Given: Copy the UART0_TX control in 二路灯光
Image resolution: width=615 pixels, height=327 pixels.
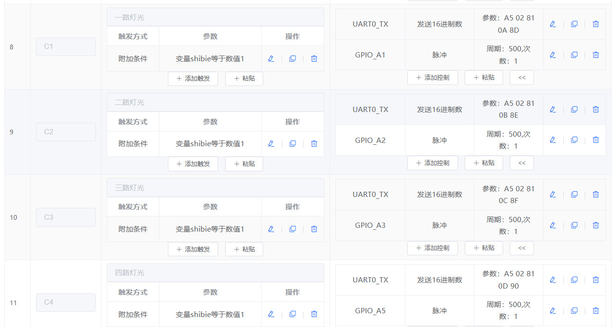Looking at the screenshot, I should [x=574, y=109].
